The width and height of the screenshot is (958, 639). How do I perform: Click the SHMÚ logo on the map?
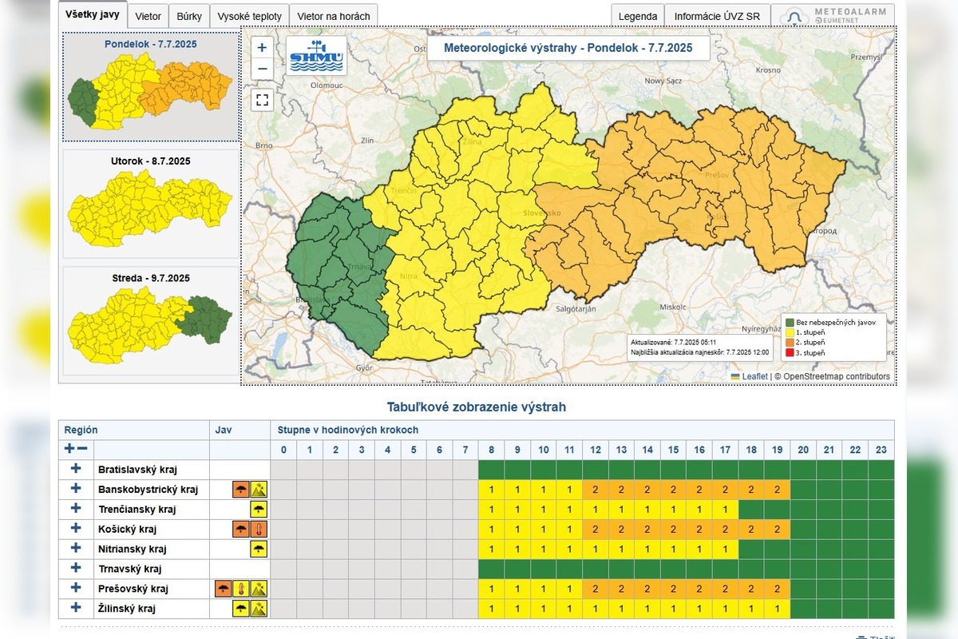316,56
